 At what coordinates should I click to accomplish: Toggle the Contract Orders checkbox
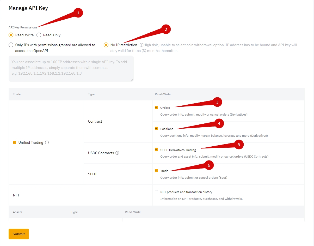(156, 107)
